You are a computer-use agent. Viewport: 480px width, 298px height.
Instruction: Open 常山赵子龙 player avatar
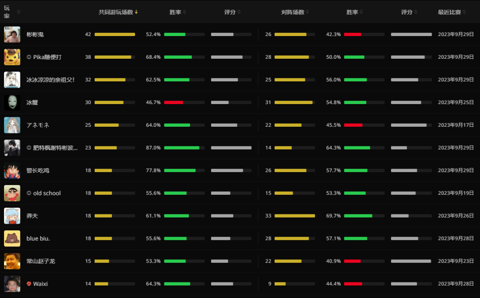click(x=12, y=261)
